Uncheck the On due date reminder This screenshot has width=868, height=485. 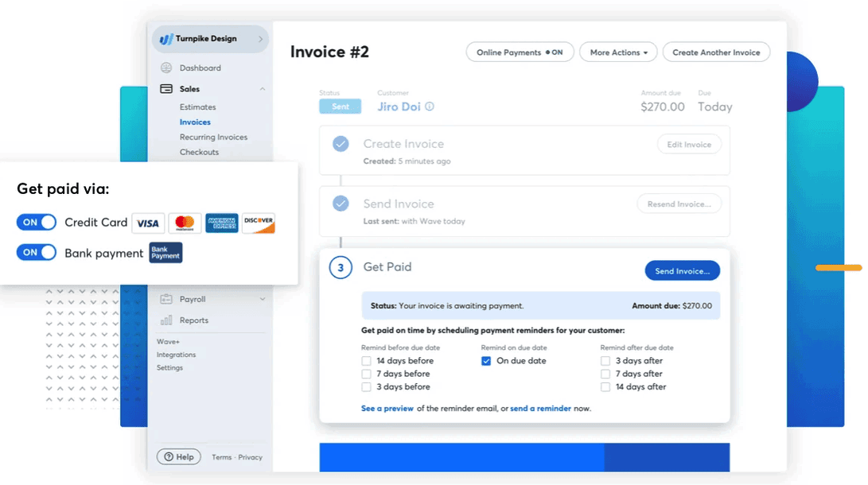485,361
